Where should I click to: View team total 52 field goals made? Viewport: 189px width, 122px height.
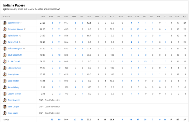click(52, 119)
